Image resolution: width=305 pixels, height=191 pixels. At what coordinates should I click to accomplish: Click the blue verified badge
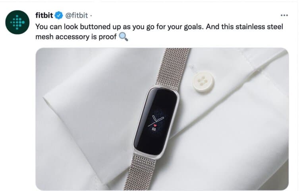click(x=59, y=15)
